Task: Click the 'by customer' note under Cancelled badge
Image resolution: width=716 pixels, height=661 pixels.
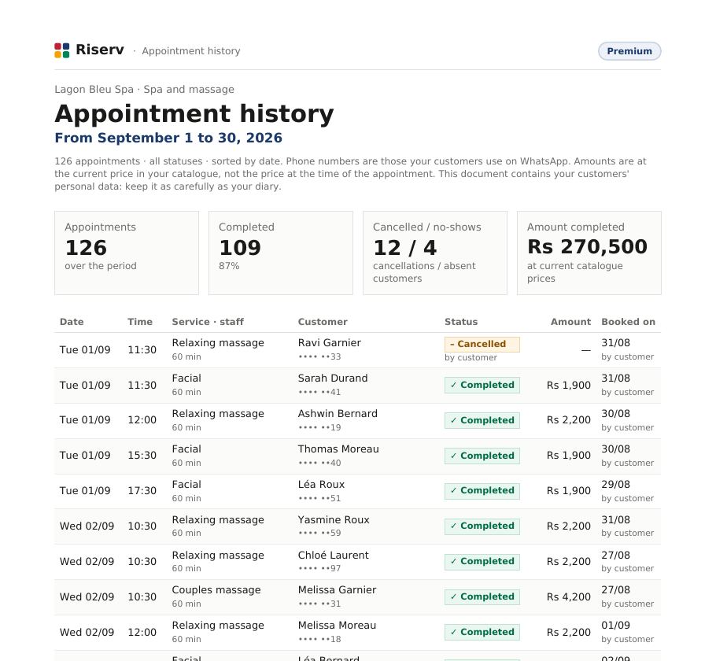Action: tap(471, 358)
